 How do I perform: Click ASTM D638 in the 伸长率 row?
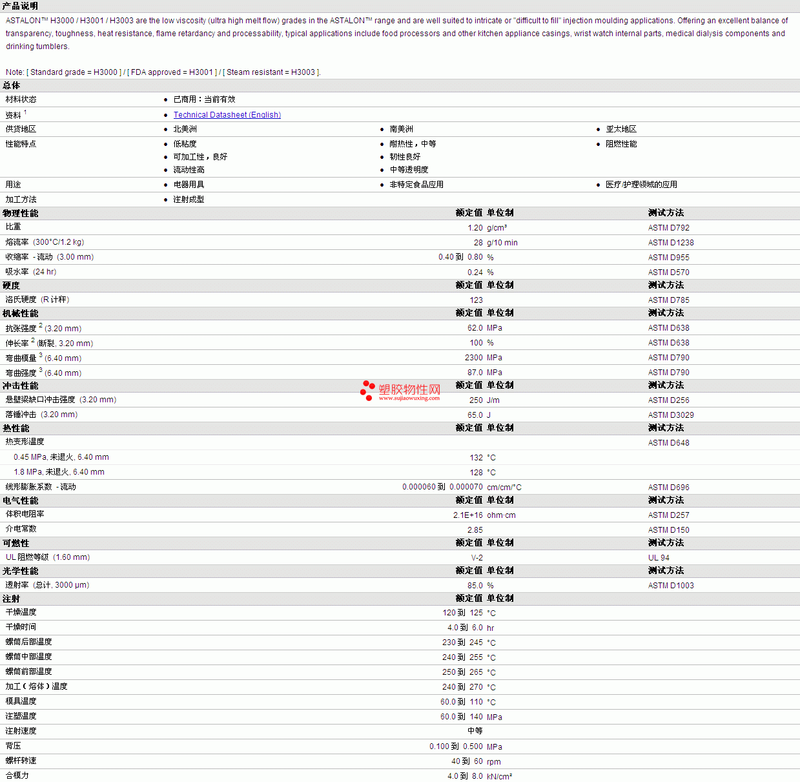[x=669, y=343]
